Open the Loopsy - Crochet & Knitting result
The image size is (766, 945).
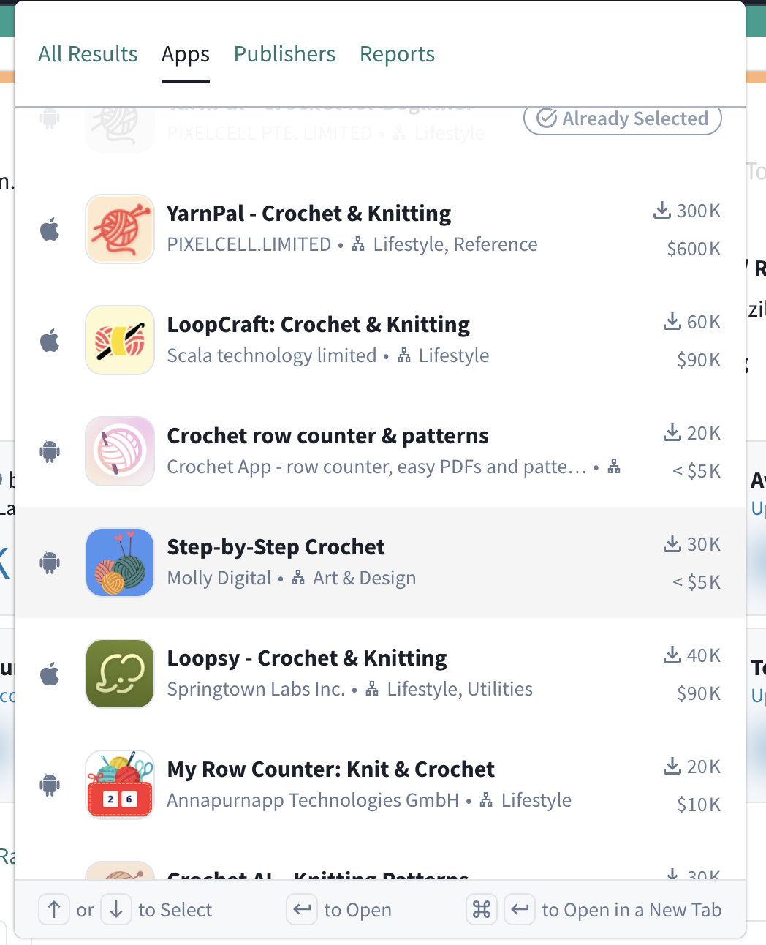tap(307, 658)
